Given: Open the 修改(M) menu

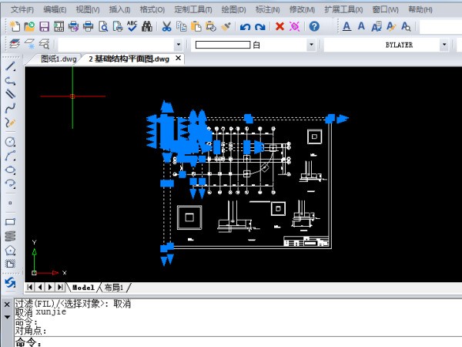Looking at the screenshot, I should pyautogui.click(x=301, y=9).
